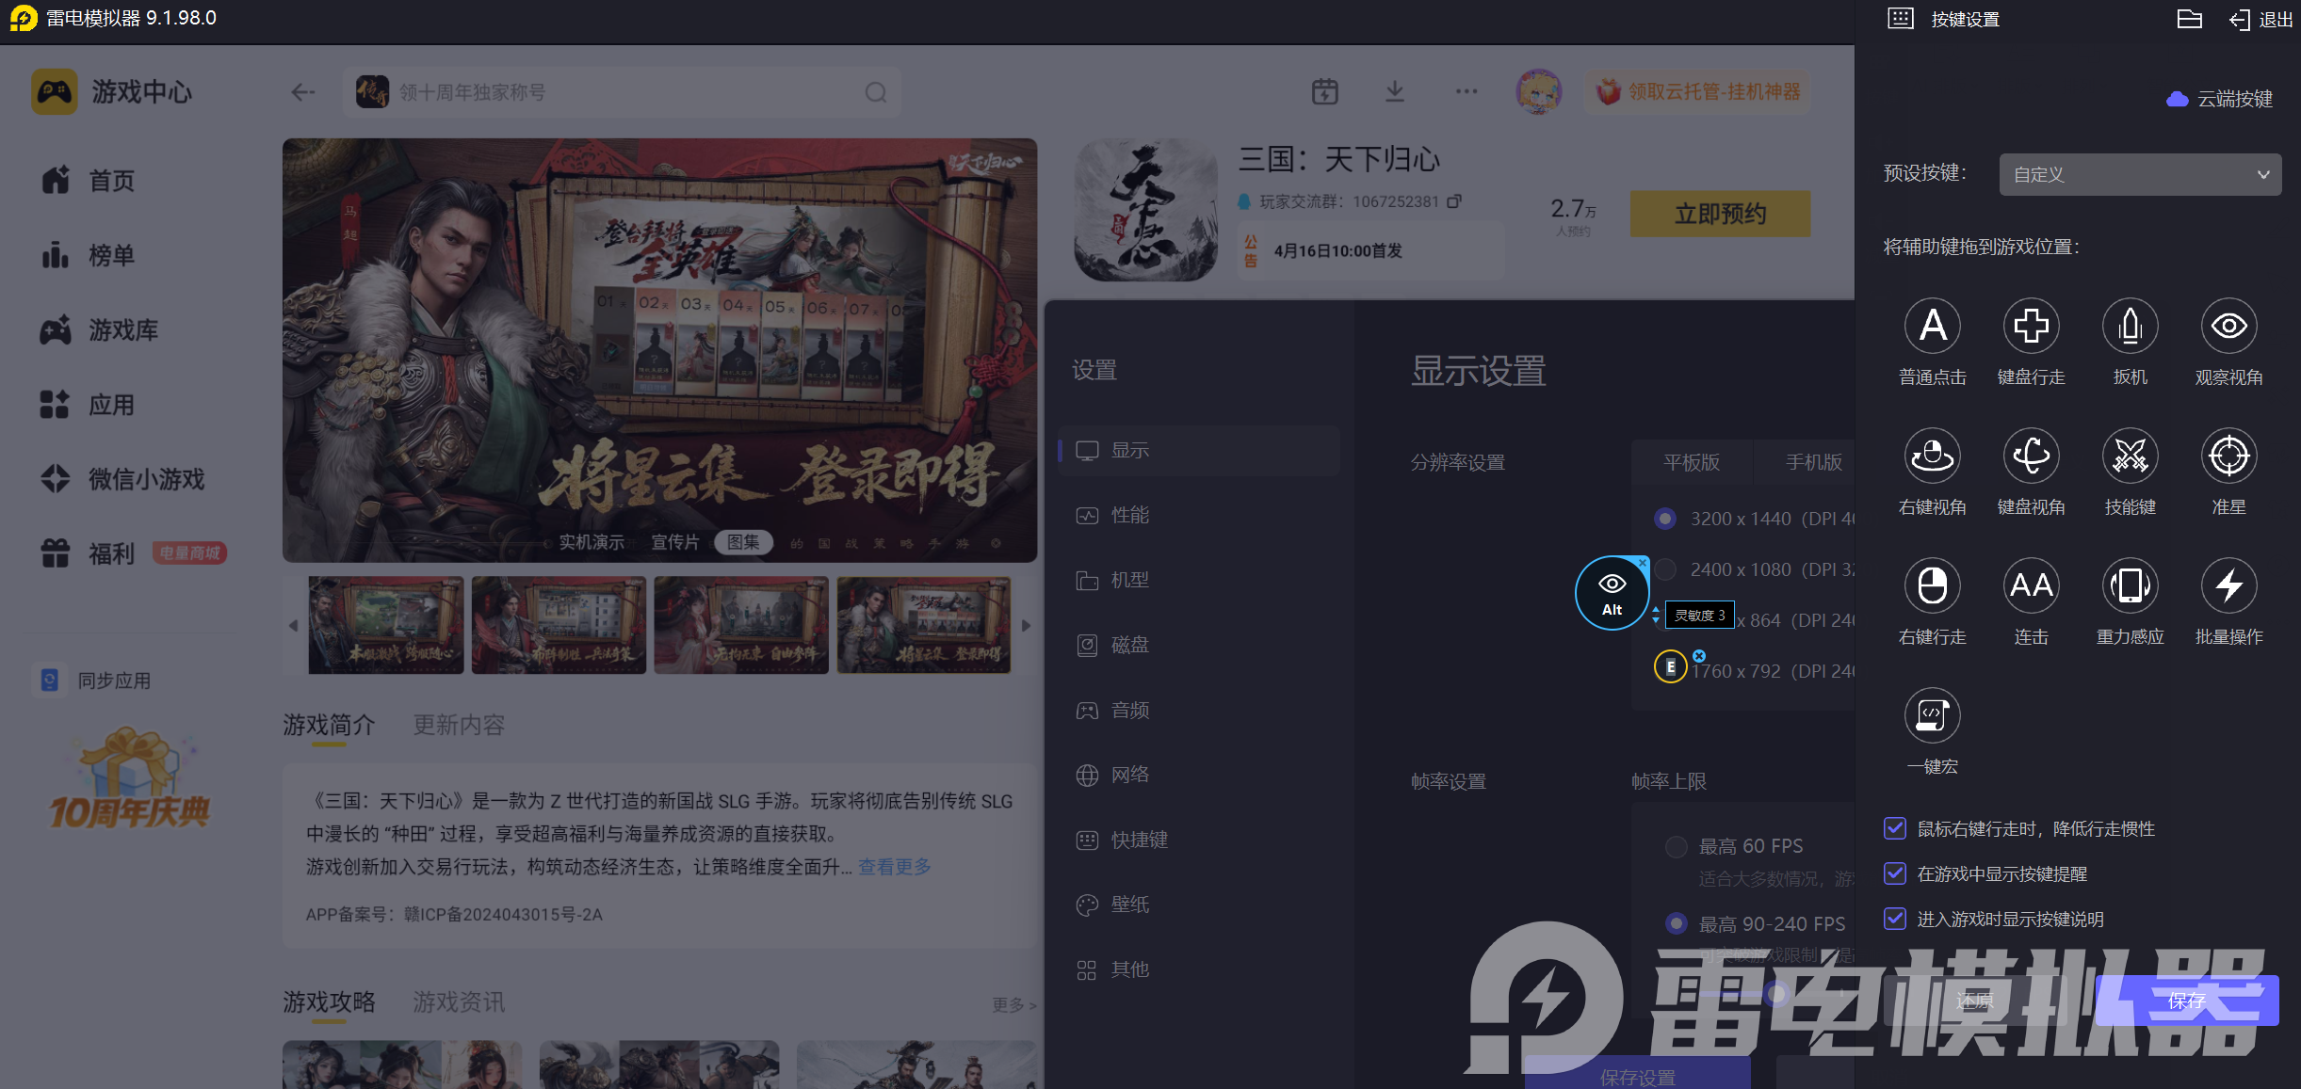Image resolution: width=2301 pixels, height=1089 pixels.
Task: Click the 还原 restore button
Action: pyautogui.click(x=1974, y=1001)
